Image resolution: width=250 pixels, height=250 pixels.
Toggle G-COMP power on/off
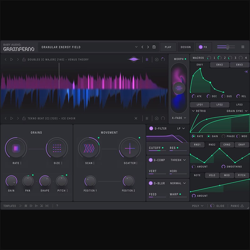(x=151, y=160)
